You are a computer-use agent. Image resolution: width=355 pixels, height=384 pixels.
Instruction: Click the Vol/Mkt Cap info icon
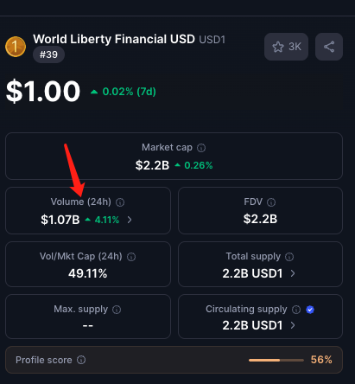131,257
